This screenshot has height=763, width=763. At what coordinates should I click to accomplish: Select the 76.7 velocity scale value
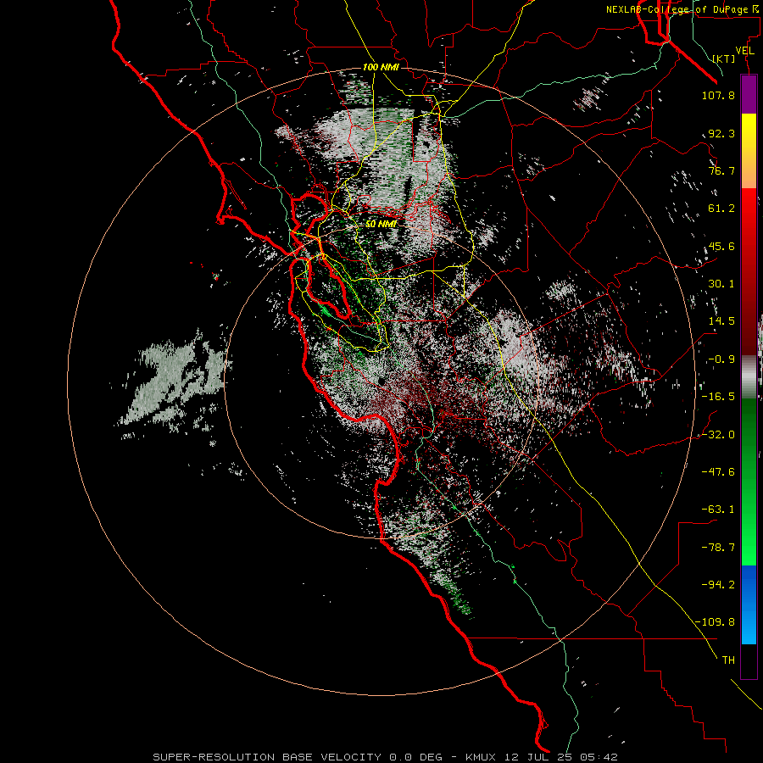(x=721, y=170)
